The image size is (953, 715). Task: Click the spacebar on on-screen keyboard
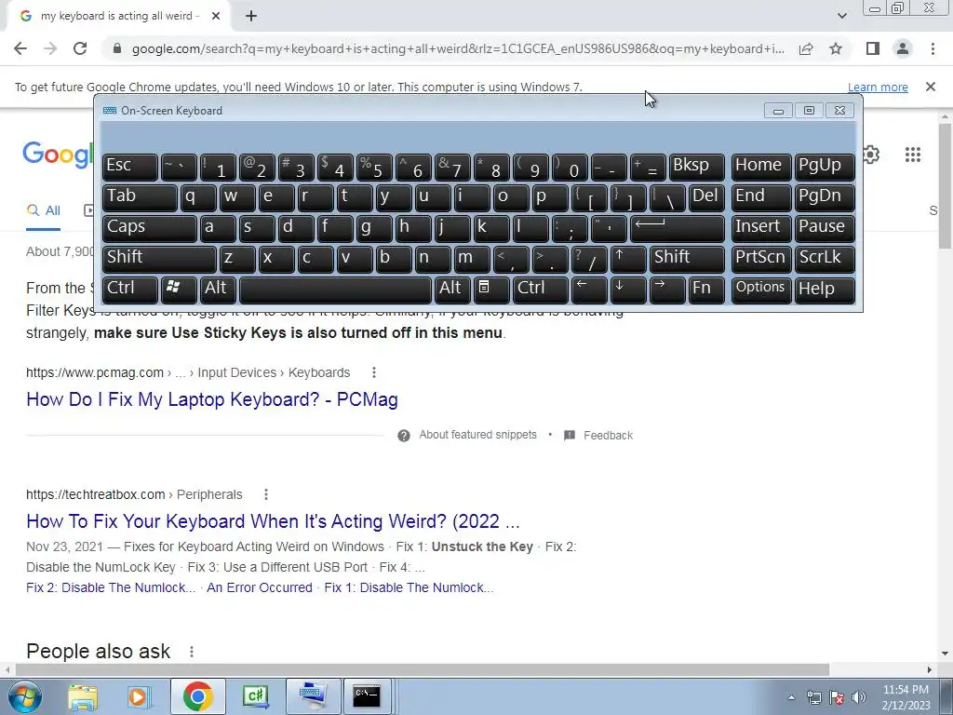pyautogui.click(x=335, y=290)
